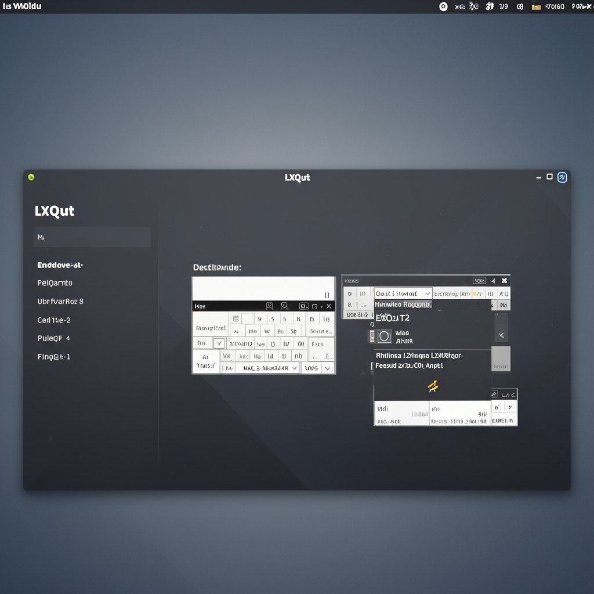Click the 'EXO3\T2' heading in dark popup
The image size is (594, 594).
tap(393, 318)
